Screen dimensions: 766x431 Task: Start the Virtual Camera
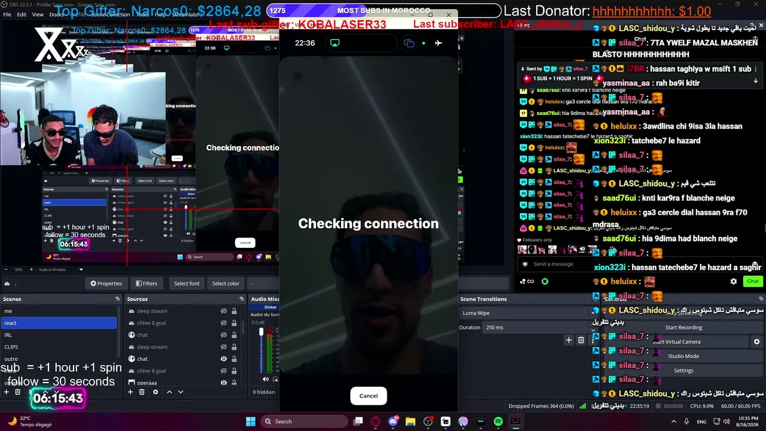(x=677, y=342)
